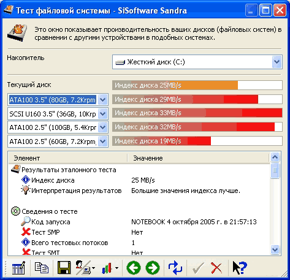Open the bar chart options icon
This screenshot has height=280, width=290.
107,268
